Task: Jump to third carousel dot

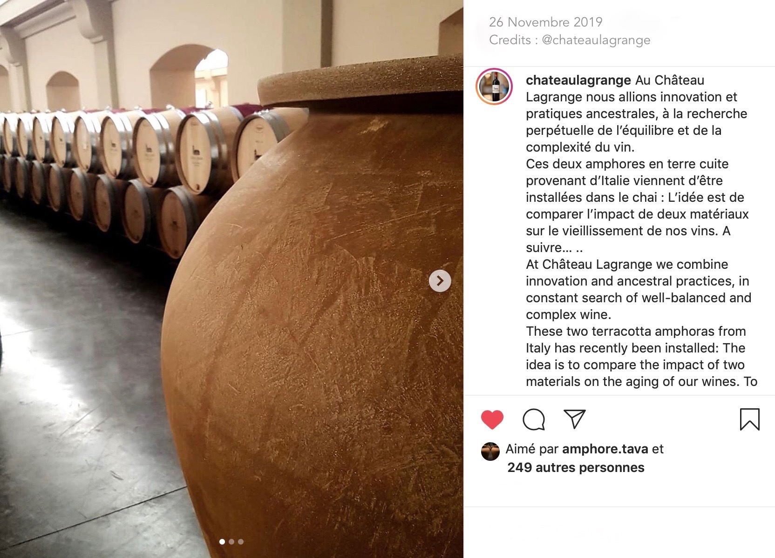Action: [240, 541]
